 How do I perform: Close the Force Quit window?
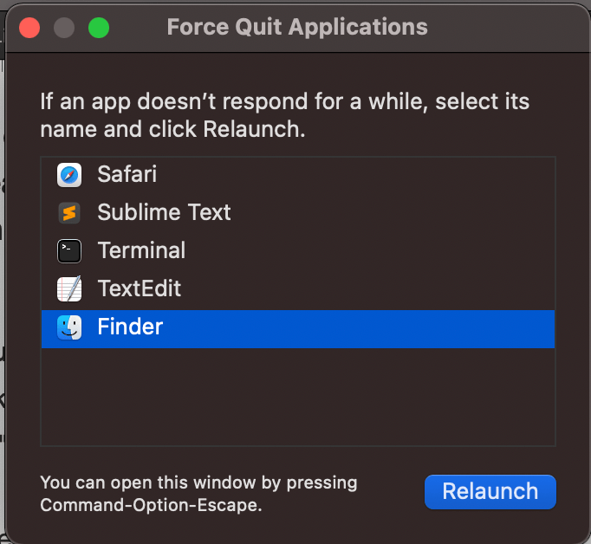coord(30,28)
